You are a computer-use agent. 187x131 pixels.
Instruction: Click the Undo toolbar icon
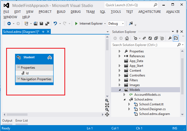(55, 24)
